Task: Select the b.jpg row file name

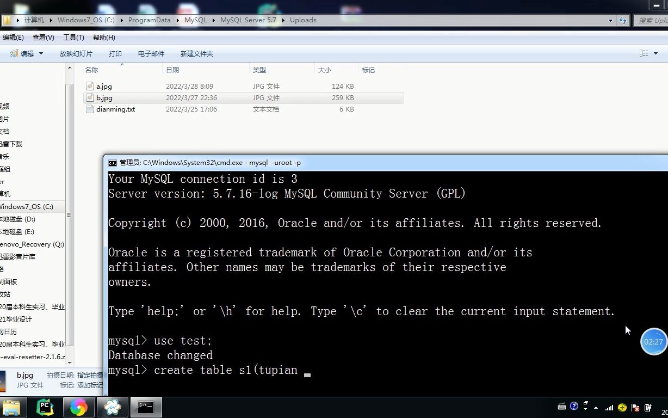Action: 104,97
